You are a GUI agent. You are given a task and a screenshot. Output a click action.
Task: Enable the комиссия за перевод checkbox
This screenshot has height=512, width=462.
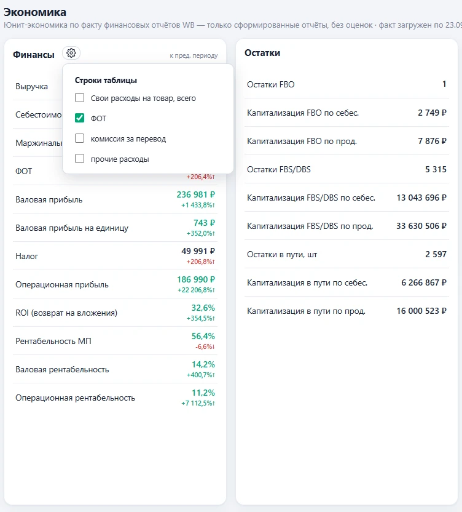(79, 138)
